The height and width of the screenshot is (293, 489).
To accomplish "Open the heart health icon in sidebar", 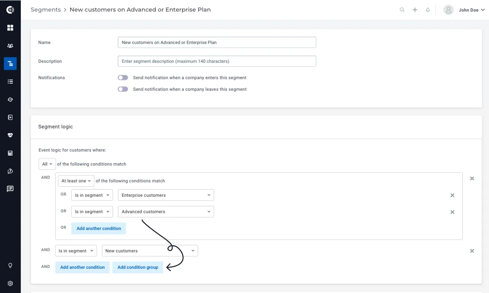I will [10, 135].
